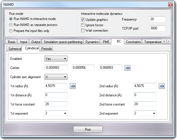Click Center Y field showing 0,000056
This screenshot has width=177, height=140.
[x=83, y=68]
